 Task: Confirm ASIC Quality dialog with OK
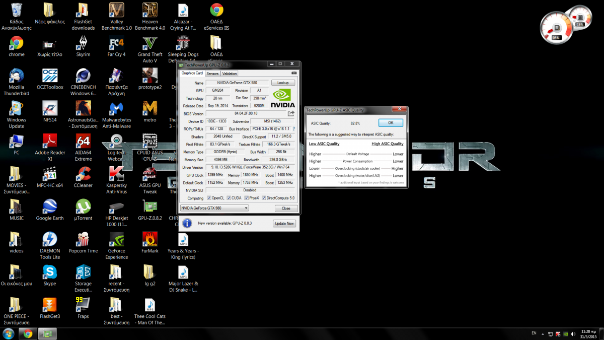click(391, 123)
